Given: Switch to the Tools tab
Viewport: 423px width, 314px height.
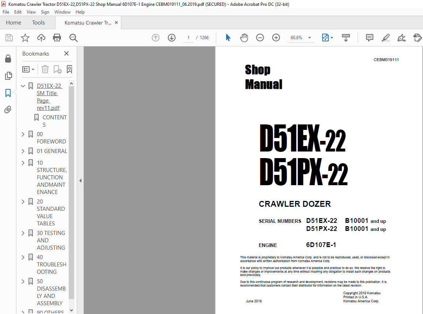Looking at the screenshot, I should click(x=38, y=22).
